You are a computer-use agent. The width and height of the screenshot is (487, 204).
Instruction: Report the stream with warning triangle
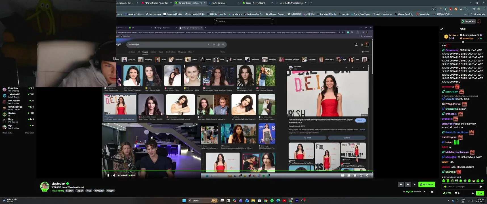pos(432,192)
